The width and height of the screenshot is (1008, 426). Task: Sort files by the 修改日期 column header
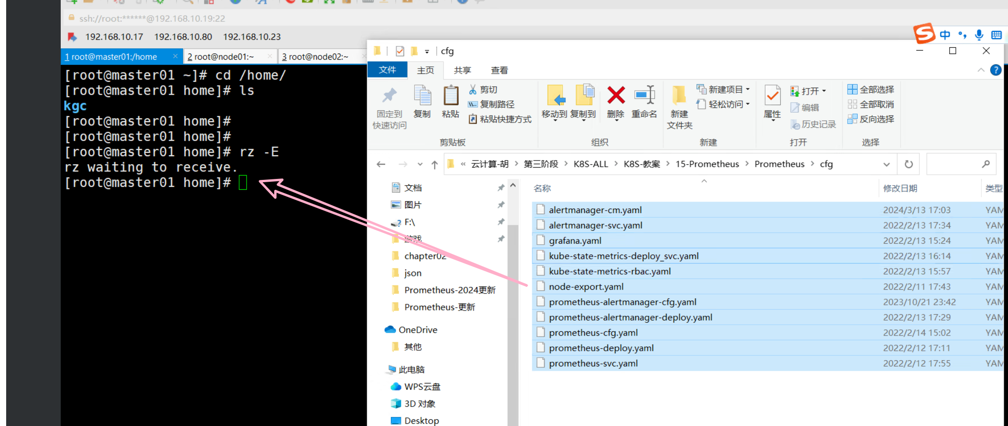(x=899, y=188)
